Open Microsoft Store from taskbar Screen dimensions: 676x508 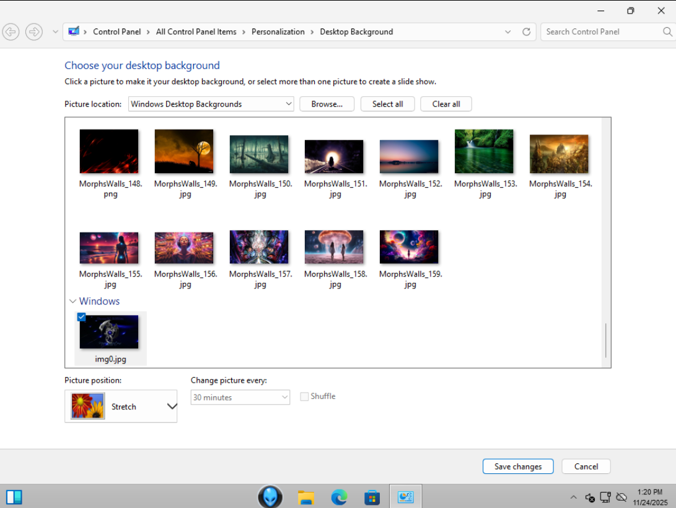372,497
